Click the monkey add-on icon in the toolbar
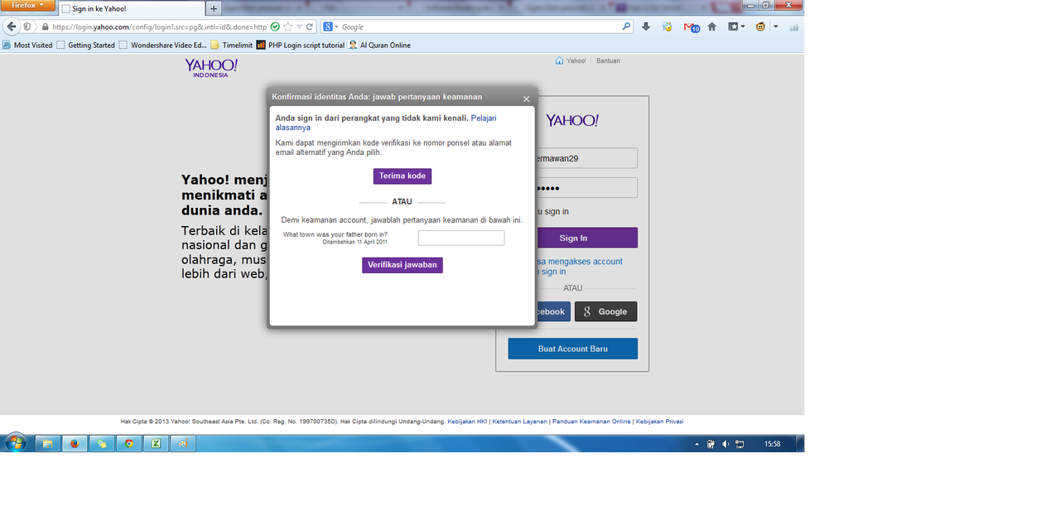1060x530 pixels. point(759,26)
